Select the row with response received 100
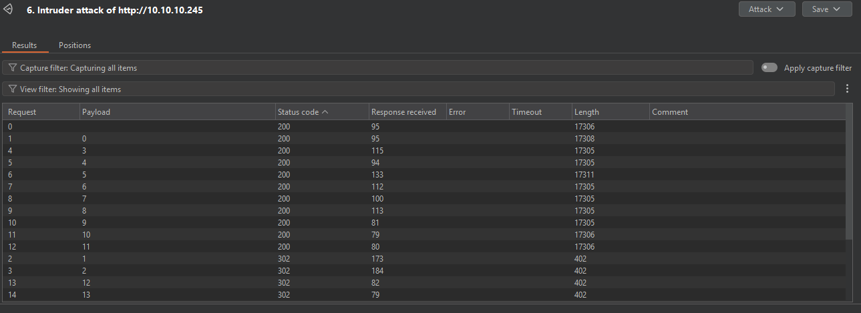Screen dimensions: 861x313 point(423,198)
